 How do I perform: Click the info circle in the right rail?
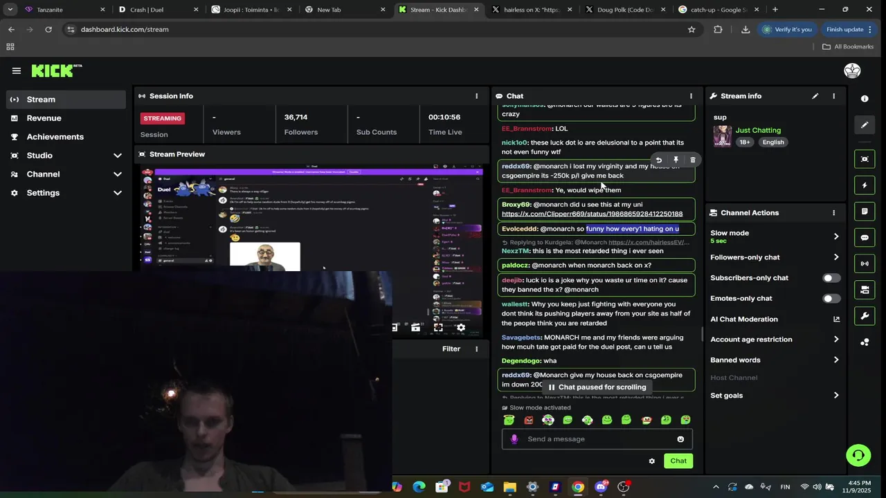865,99
